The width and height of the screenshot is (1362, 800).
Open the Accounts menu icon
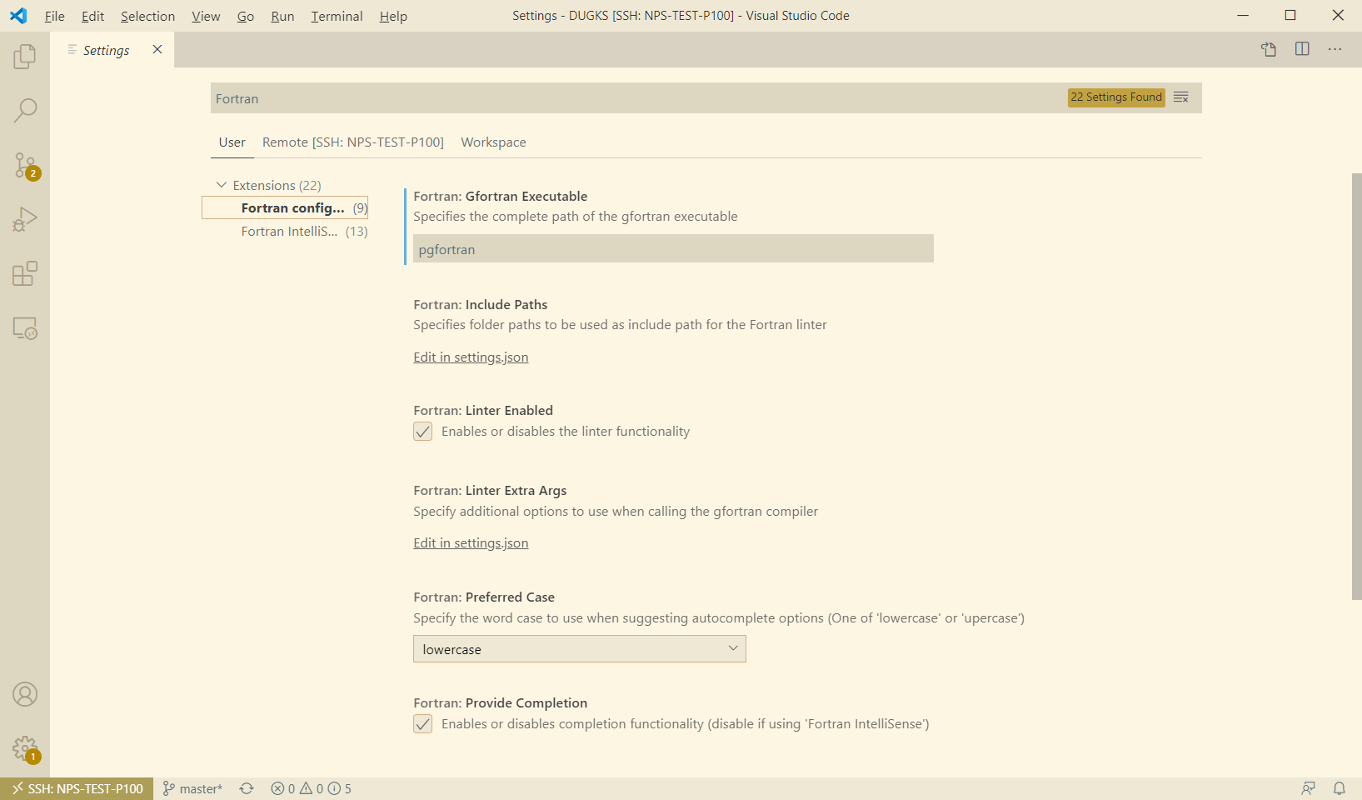(25, 694)
